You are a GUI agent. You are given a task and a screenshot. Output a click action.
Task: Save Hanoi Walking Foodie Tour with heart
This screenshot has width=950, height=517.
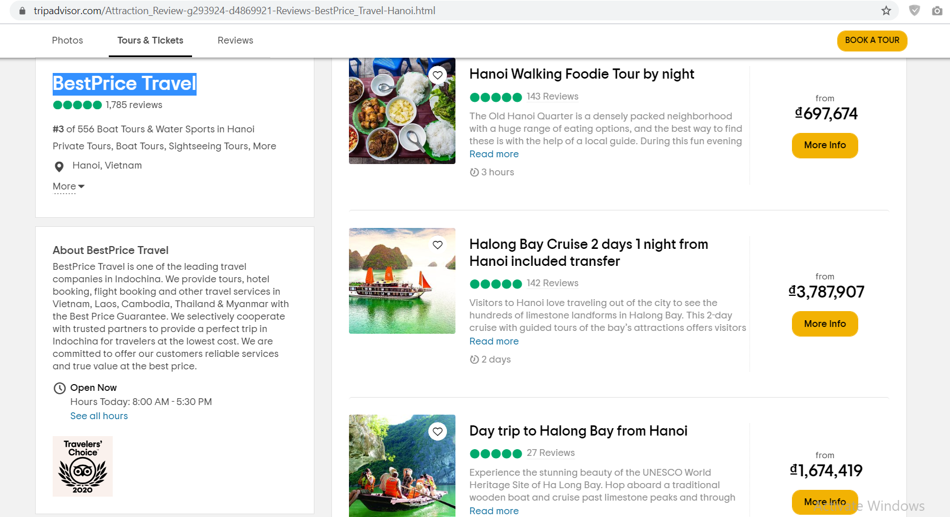(437, 75)
